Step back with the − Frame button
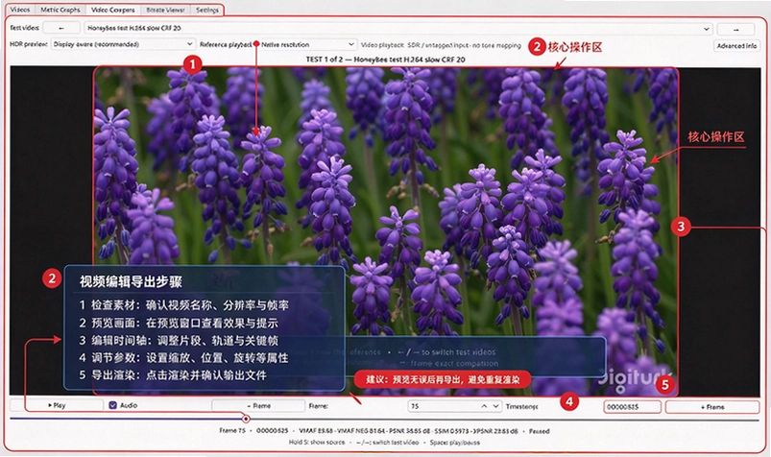This screenshot has height=457, width=771. (258, 406)
